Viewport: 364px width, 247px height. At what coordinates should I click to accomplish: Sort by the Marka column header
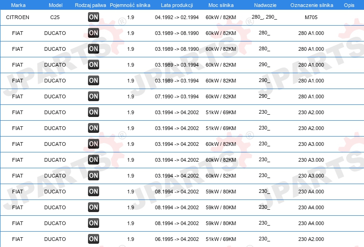point(18,5)
